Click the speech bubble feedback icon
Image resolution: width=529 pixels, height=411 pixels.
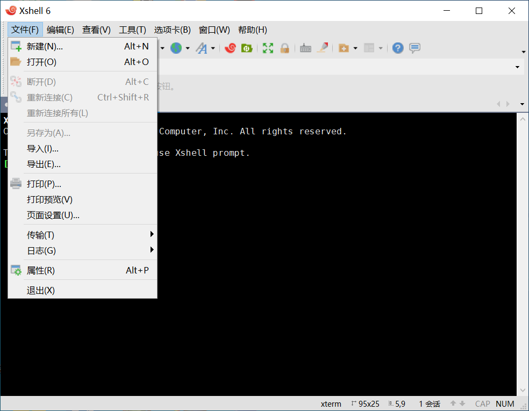click(414, 48)
